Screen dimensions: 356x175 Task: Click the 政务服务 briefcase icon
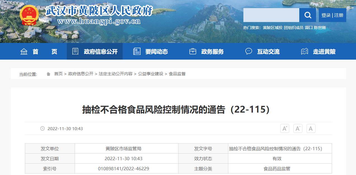pyautogui.click(x=193, y=52)
